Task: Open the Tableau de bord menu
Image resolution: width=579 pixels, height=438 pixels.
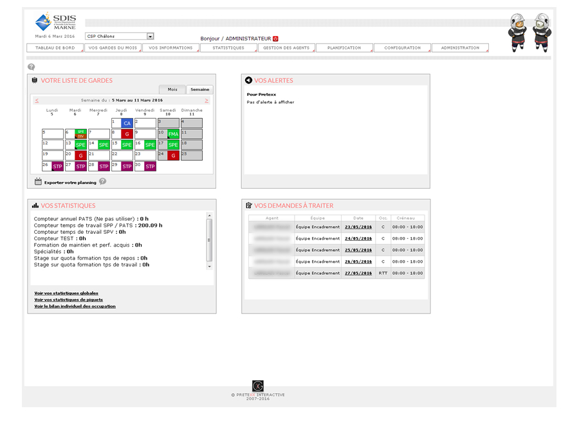Action: coord(55,48)
